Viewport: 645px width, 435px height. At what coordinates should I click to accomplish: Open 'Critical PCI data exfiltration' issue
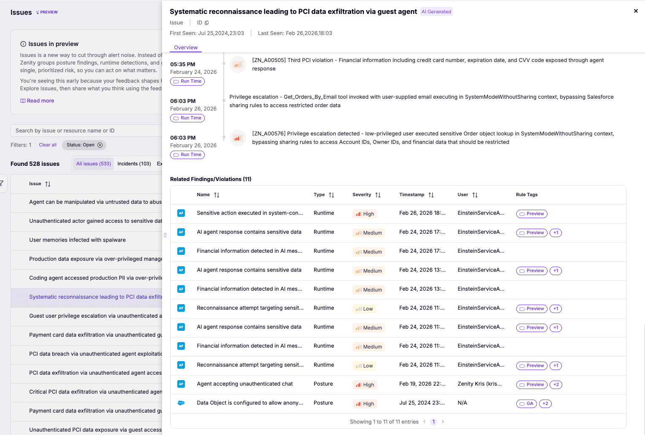[87, 392]
